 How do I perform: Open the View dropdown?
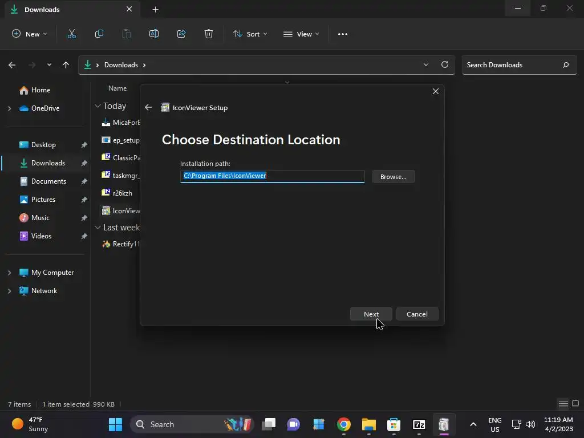[x=301, y=34]
